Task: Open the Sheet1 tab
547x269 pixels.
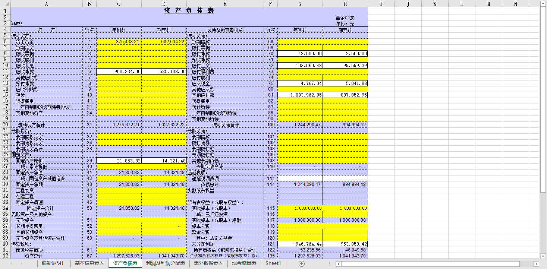Action: [273, 263]
